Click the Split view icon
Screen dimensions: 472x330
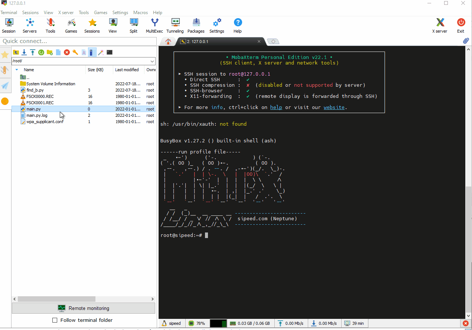click(x=133, y=26)
